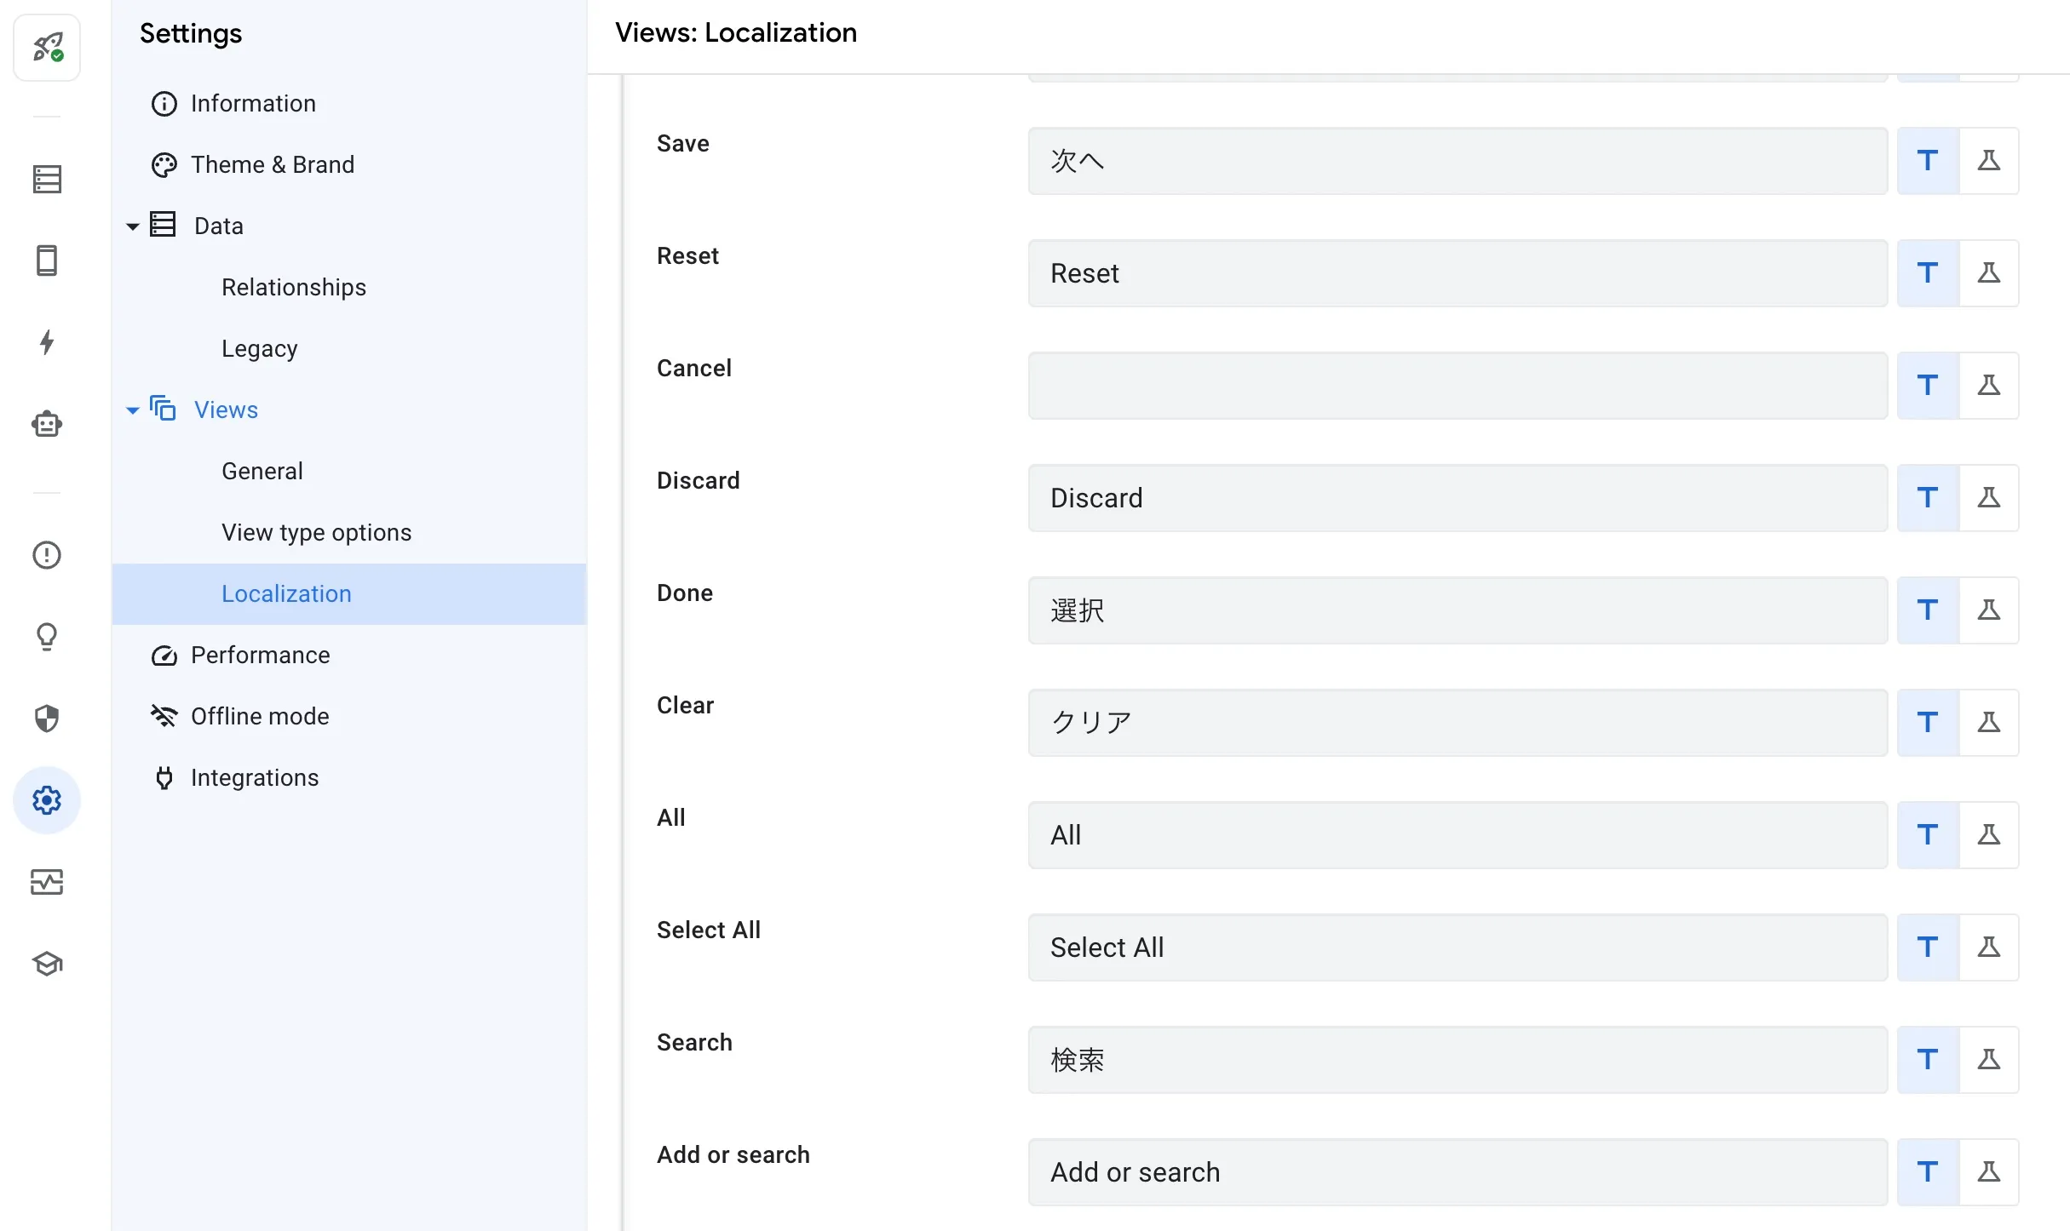Collapse the Data section arrow
The height and width of the screenshot is (1231, 2070).
click(x=133, y=226)
